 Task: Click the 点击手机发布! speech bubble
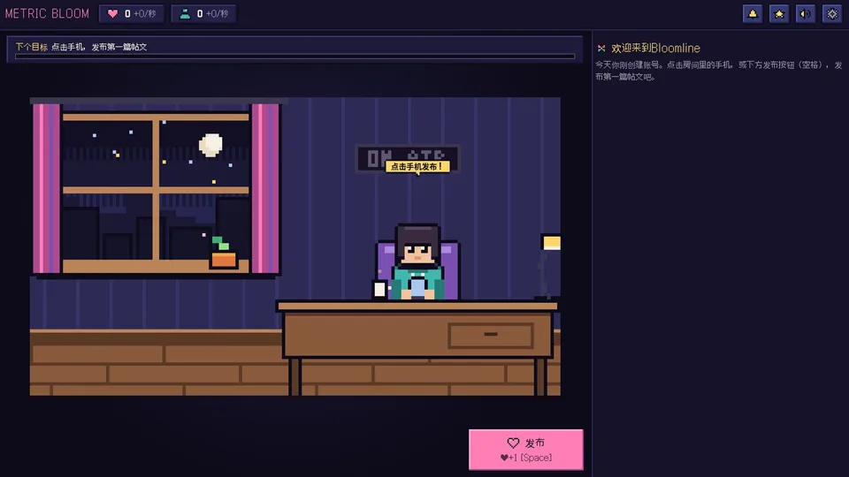(417, 167)
